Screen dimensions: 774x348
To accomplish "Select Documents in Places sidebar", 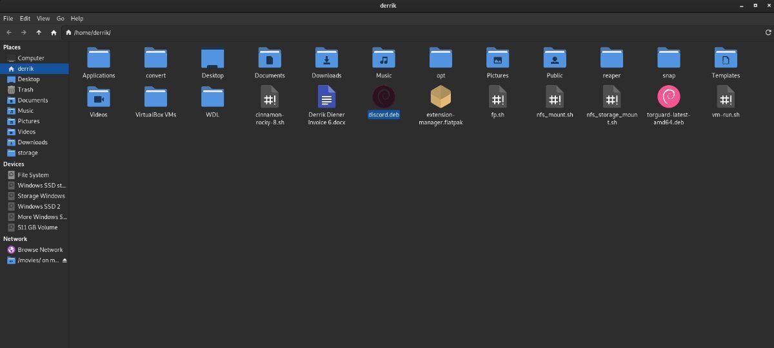I will [x=34, y=100].
